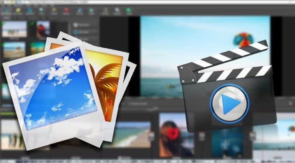
Task: Click the white-grey toolbar icon
Action: [118, 10]
